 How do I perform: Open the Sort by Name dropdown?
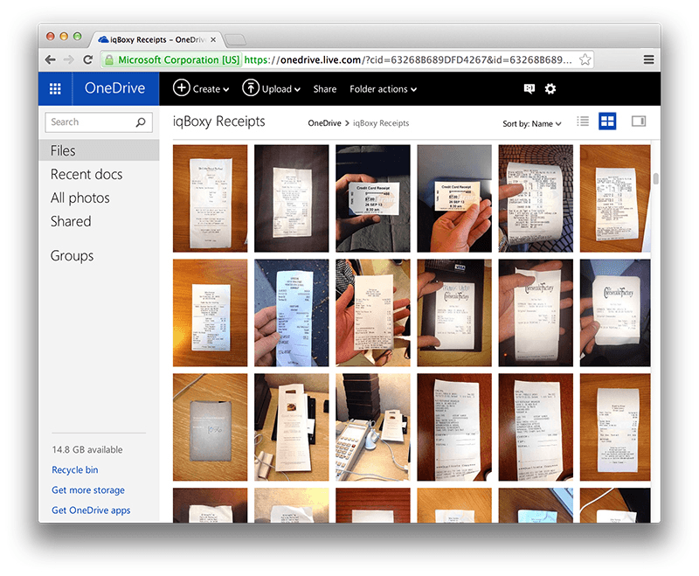[532, 123]
